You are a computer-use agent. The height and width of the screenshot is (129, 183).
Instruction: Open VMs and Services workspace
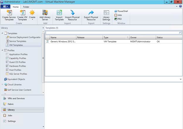pyautogui.click(x=23, y=99)
